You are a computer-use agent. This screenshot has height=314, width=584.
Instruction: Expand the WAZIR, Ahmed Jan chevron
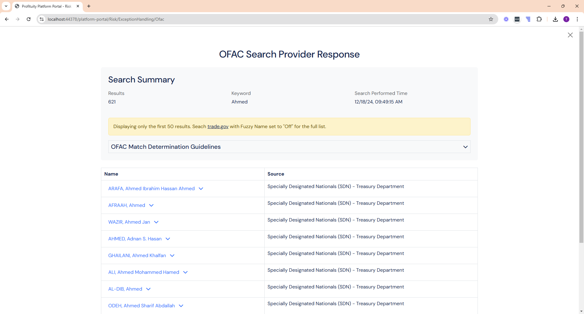(x=156, y=222)
